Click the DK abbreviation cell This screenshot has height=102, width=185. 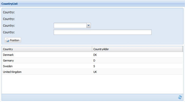coord(137,55)
